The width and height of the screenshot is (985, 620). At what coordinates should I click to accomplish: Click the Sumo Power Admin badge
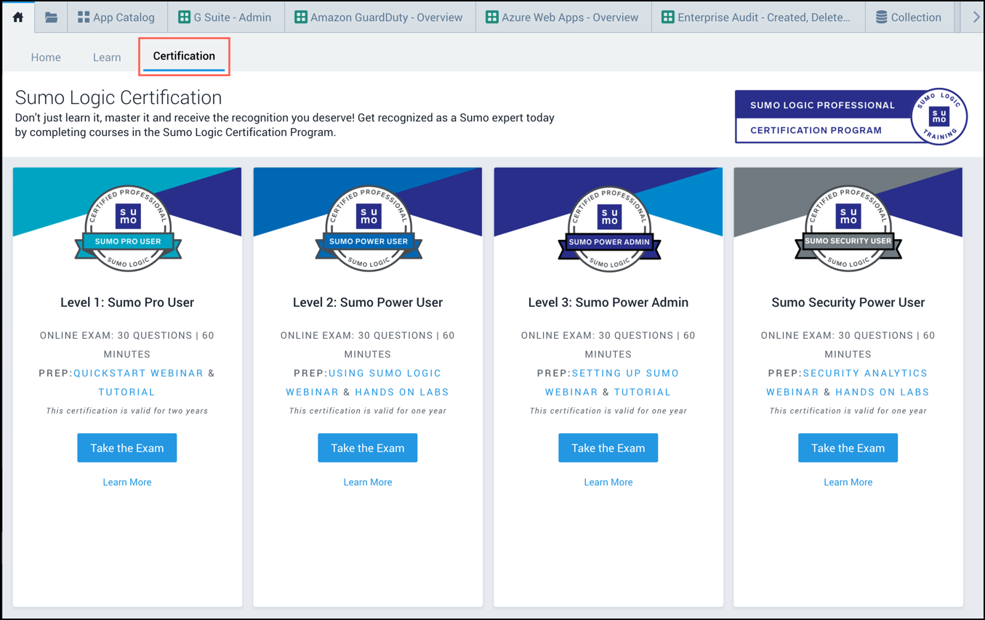[609, 228]
